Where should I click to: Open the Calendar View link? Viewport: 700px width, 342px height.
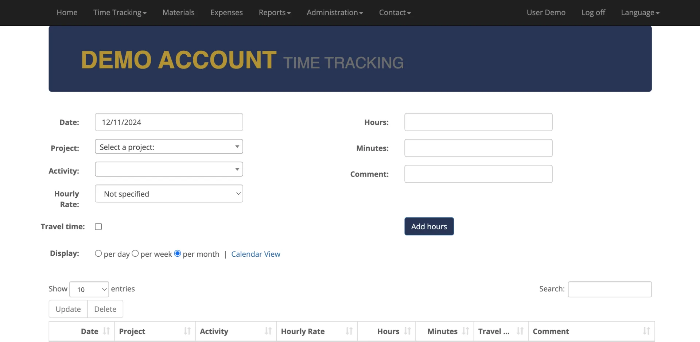point(256,254)
